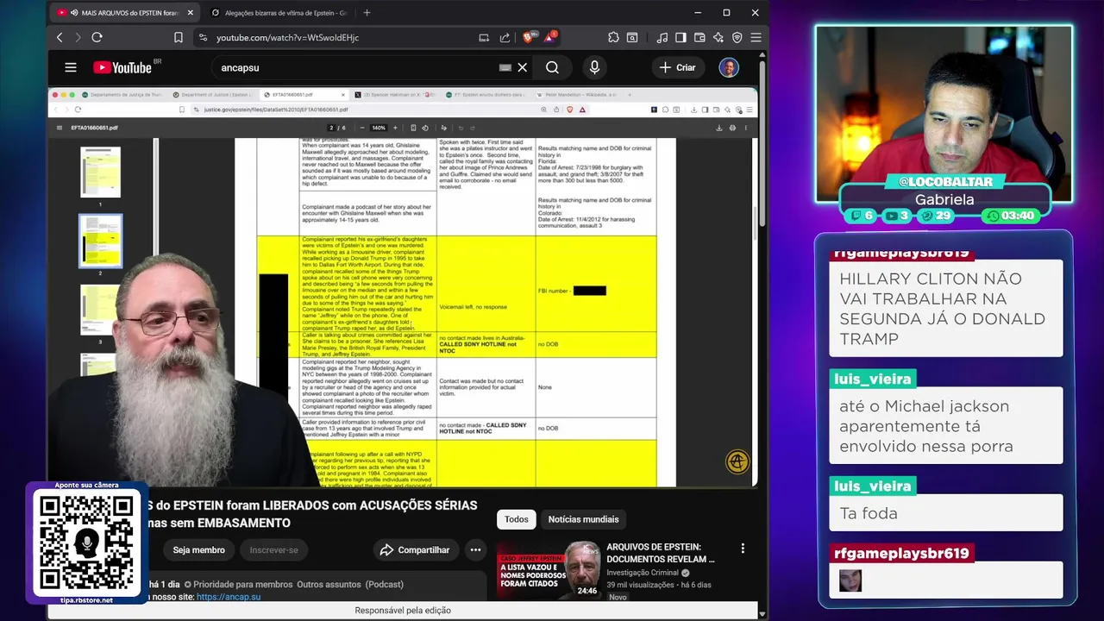Open the Brave VPN shield icon
Viewport: 1104px width, 621px height.
(x=737, y=37)
